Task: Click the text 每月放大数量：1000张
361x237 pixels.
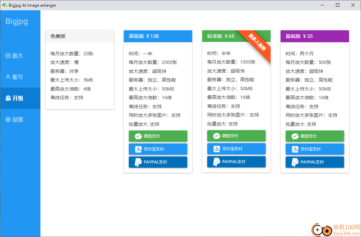Action: pos(232,62)
